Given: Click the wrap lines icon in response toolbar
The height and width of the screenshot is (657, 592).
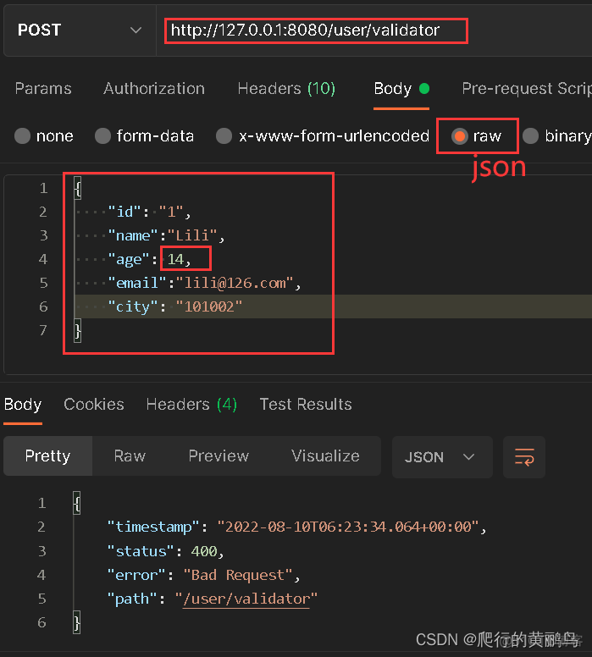Looking at the screenshot, I should tap(524, 457).
